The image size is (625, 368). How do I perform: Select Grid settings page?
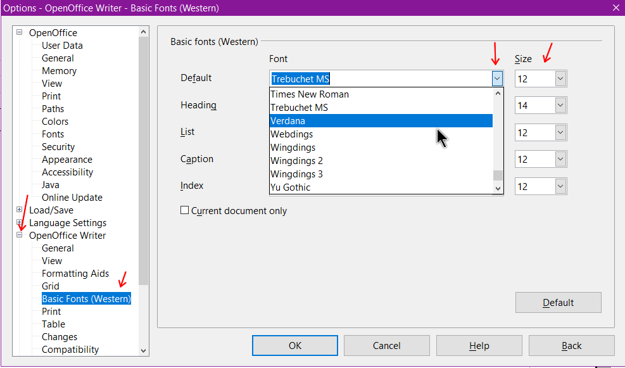pyautogui.click(x=50, y=286)
